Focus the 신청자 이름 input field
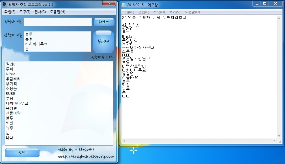 57,22
